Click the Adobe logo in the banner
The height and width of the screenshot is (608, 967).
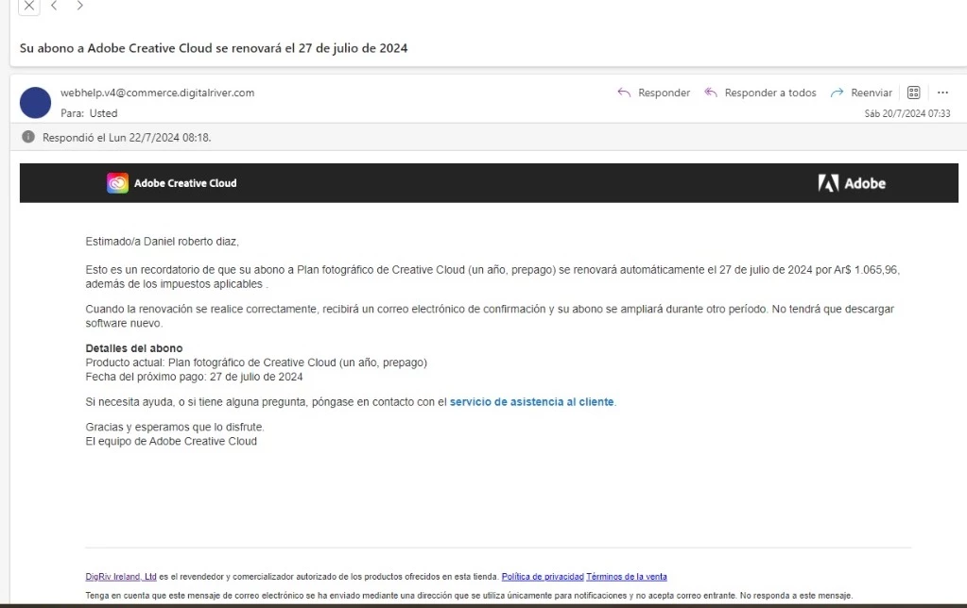coord(852,183)
